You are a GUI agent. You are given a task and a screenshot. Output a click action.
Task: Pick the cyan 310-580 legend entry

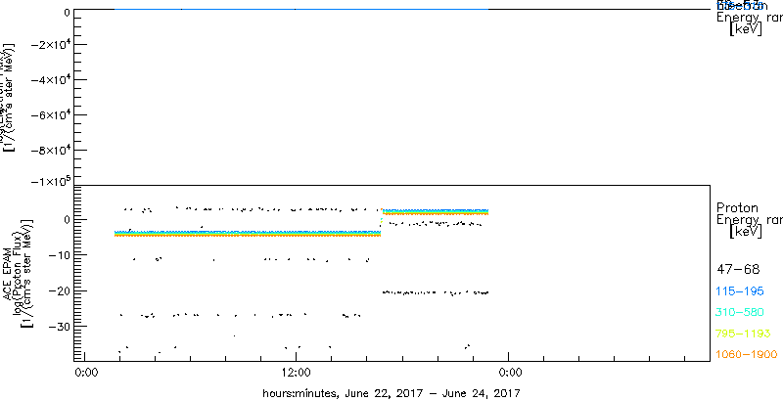pos(740,313)
